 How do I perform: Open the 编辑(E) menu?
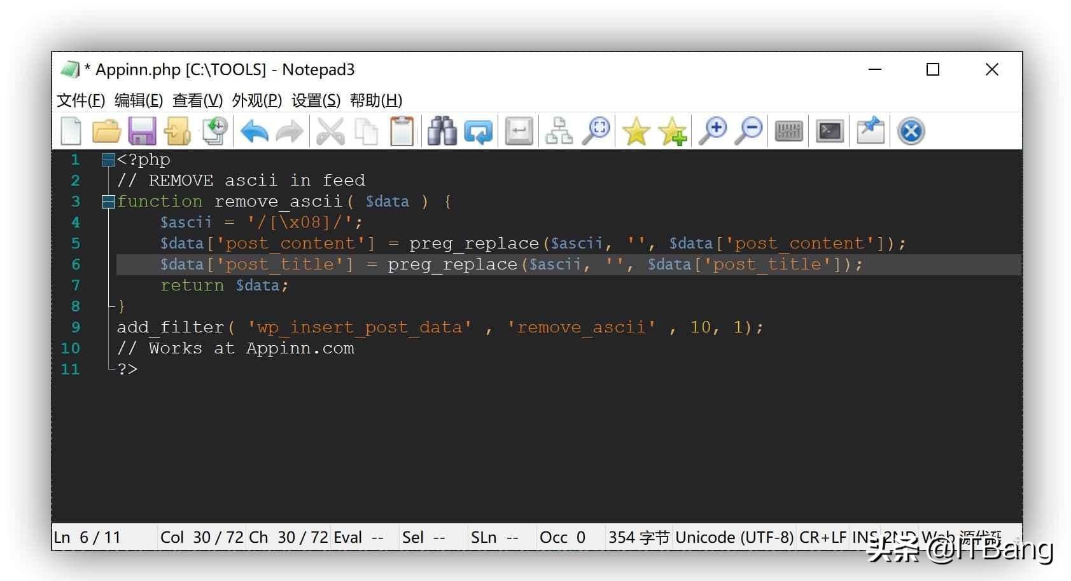pos(139,100)
